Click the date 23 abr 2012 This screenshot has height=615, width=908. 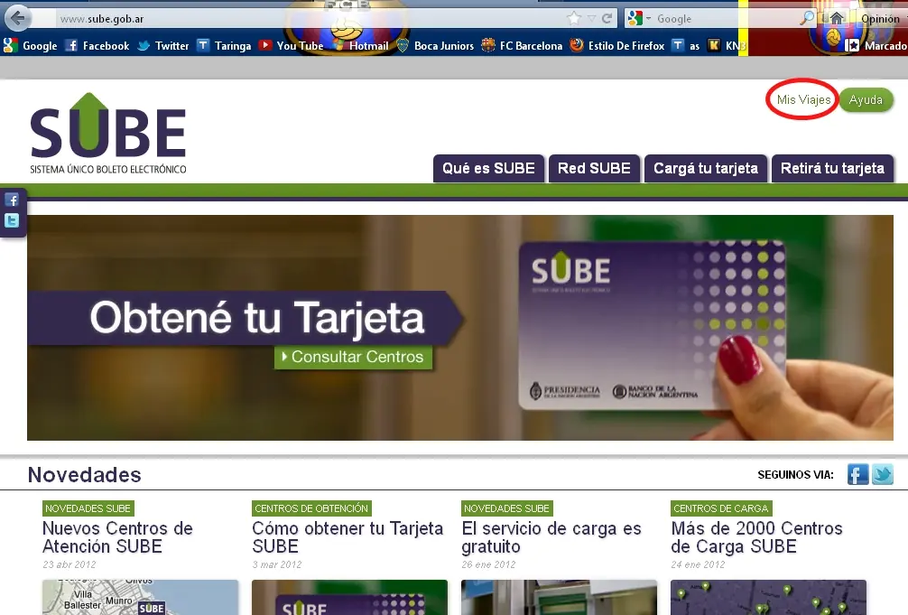[x=69, y=564]
